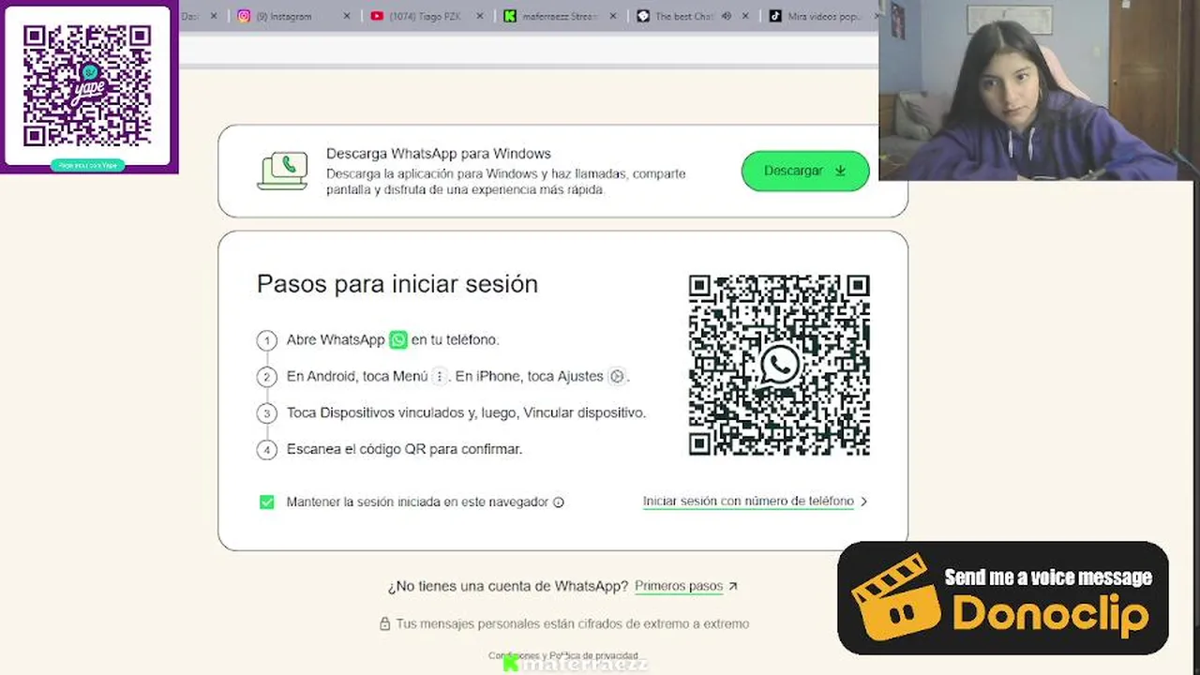This screenshot has height=675, width=1200.
Task: Click the laptop phone icon in download banner
Action: [282, 171]
